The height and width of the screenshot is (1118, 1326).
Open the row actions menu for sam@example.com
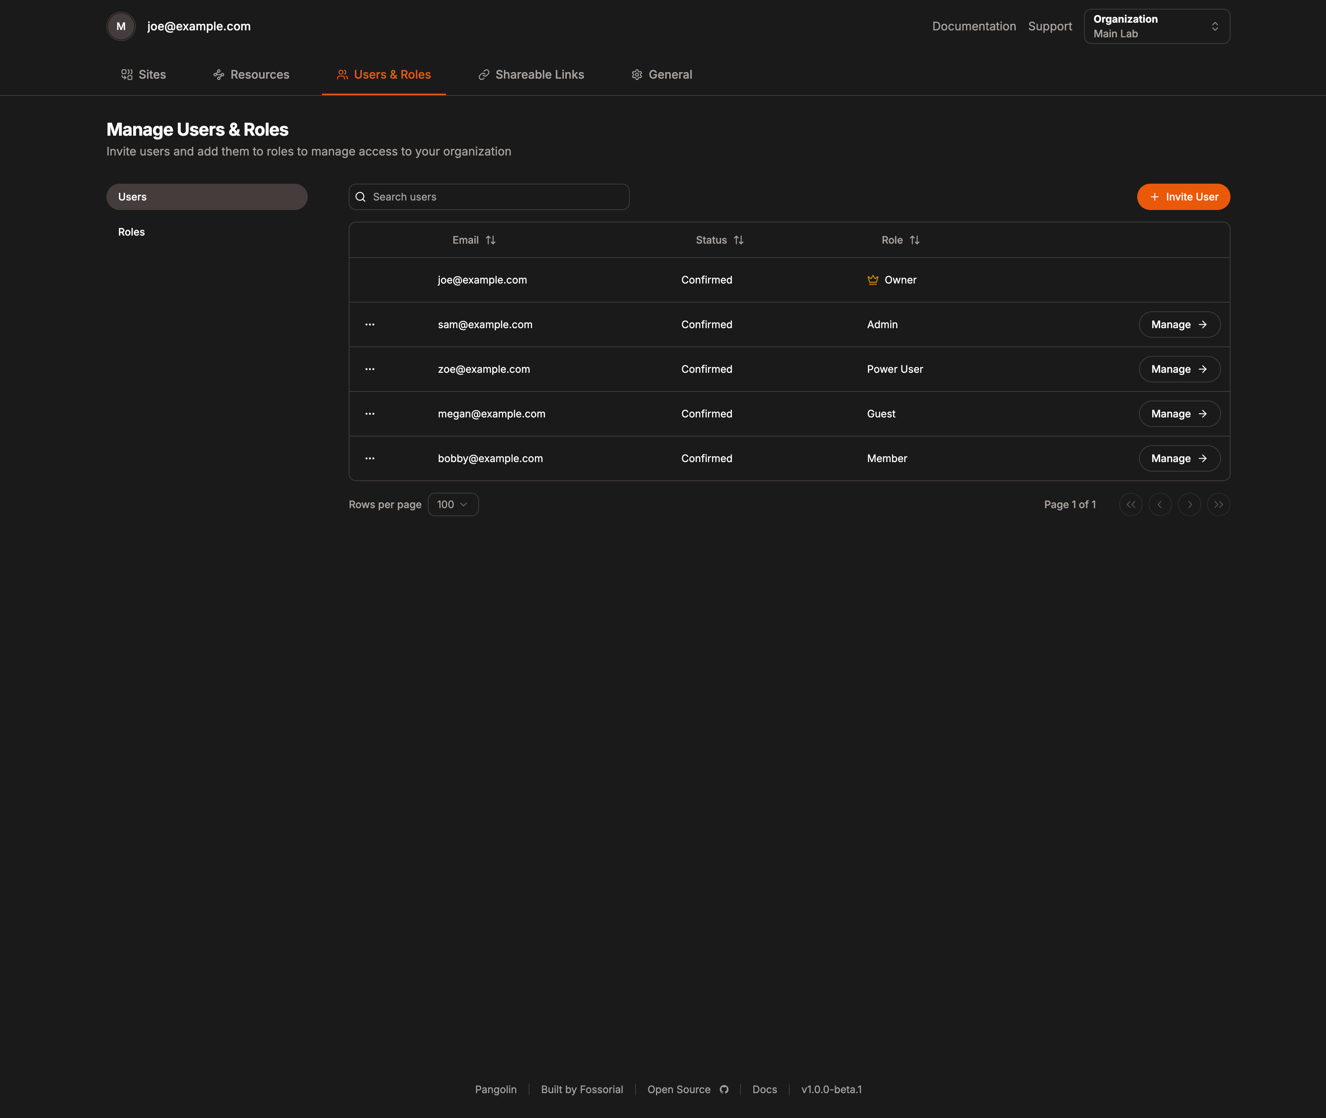click(x=370, y=324)
